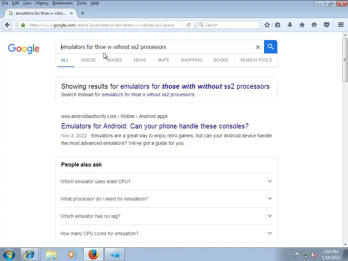Select the ALL results tab
Viewport: 348px width, 261px height.
pyautogui.click(x=65, y=60)
